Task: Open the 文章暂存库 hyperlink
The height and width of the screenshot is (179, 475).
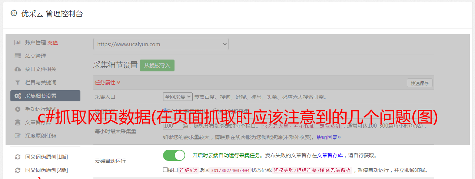Action: click(330, 155)
